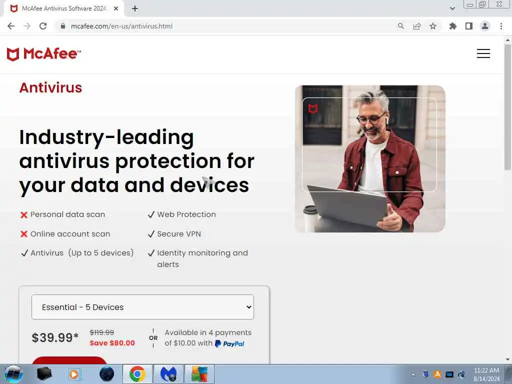Click the Antivirus heading text
The image size is (512, 384).
pyautogui.click(x=50, y=87)
